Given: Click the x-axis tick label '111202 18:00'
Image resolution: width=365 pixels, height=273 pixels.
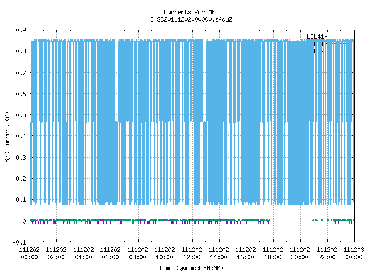Looking at the screenshot, I should tap(273, 254).
